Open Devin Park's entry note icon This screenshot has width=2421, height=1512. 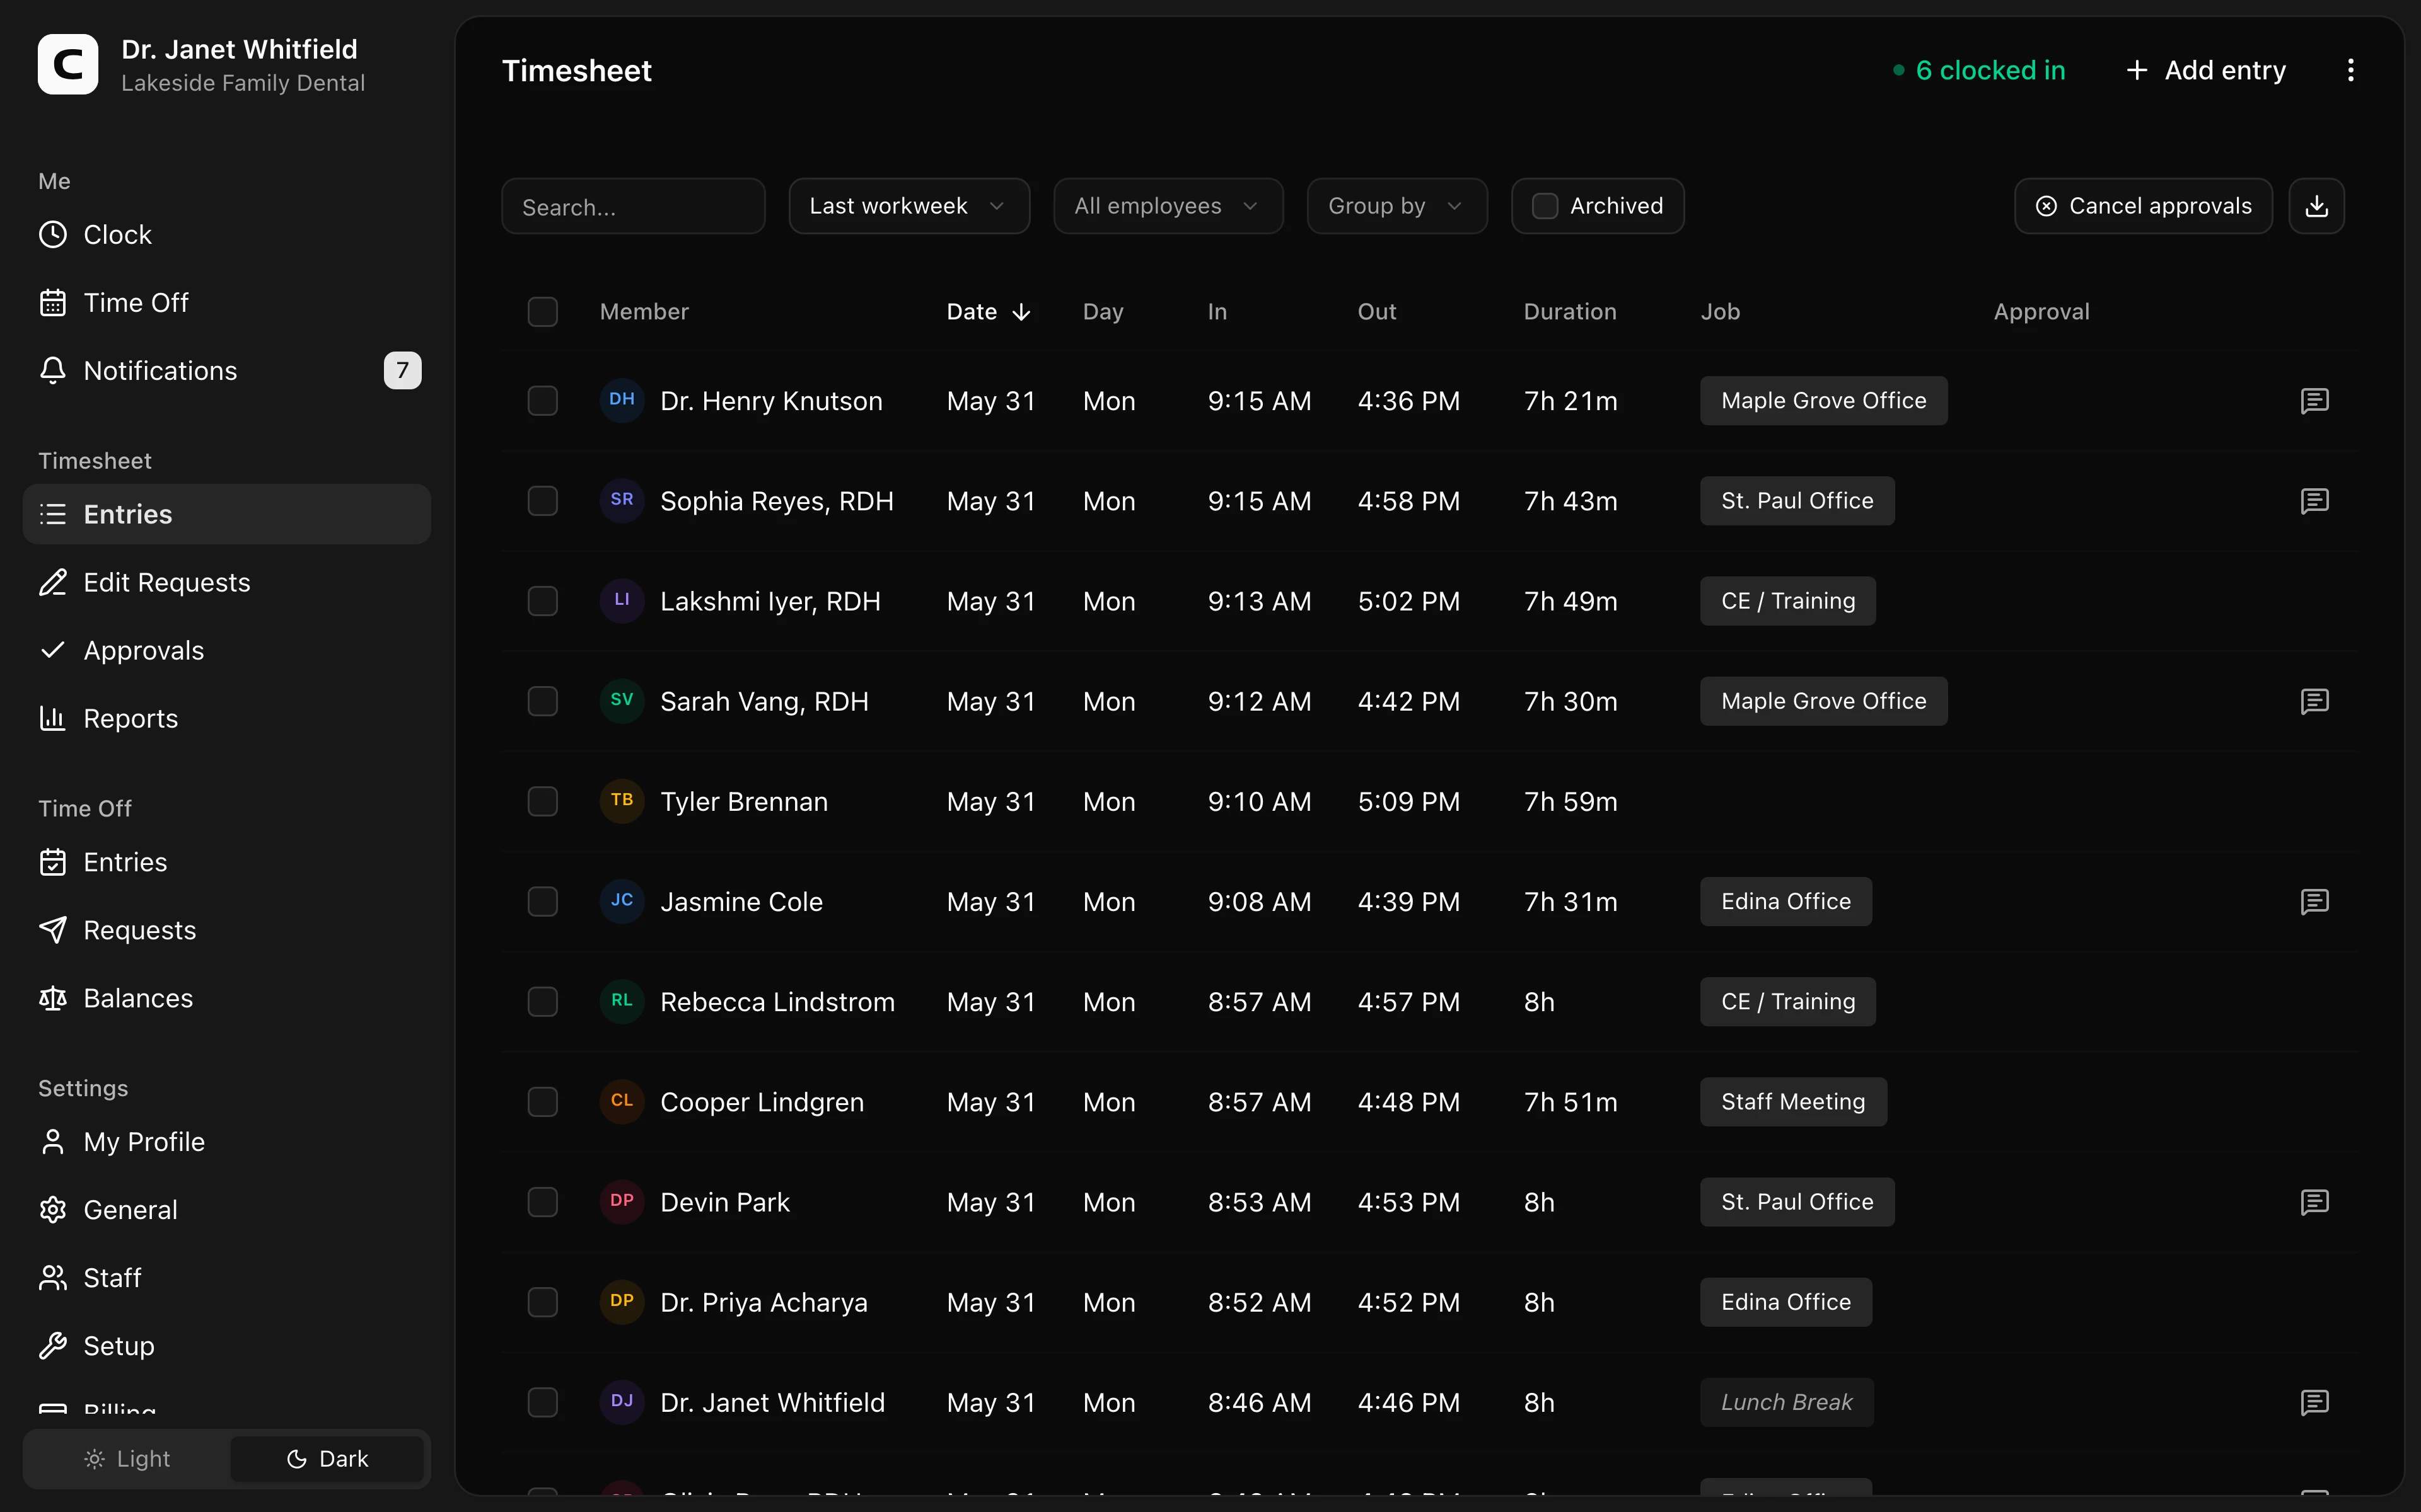tap(2315, 1202)
